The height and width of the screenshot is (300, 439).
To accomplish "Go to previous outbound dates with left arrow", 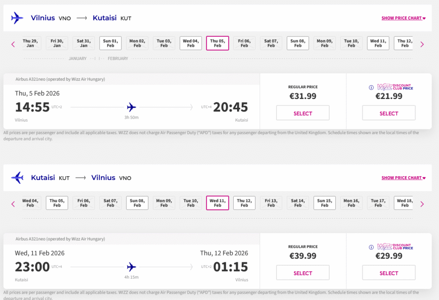I will point(13,44).
